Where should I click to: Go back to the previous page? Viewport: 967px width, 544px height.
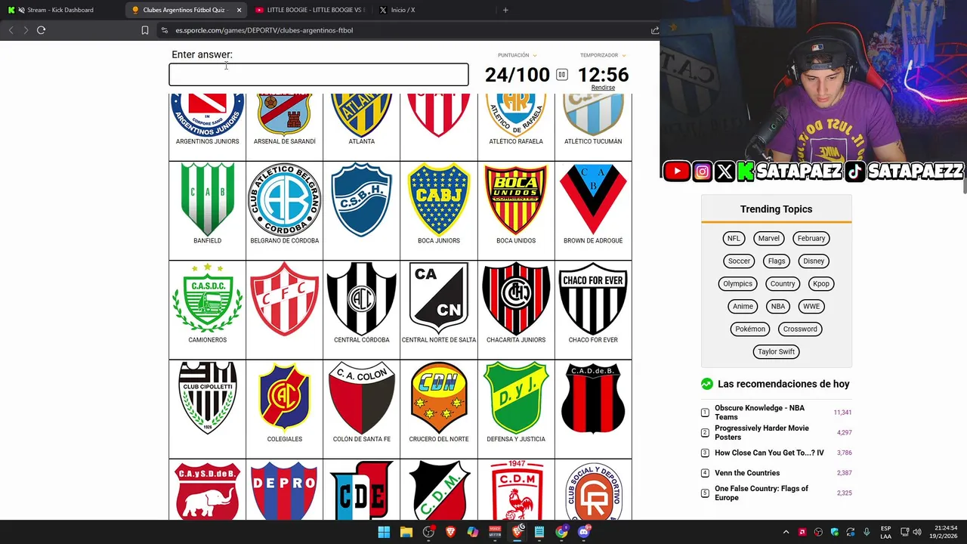11,30
